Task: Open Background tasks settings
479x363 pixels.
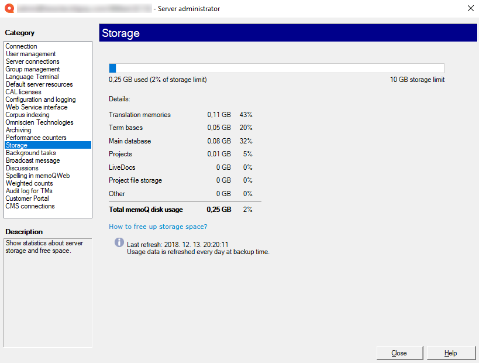Action: [x=30, y=152]
